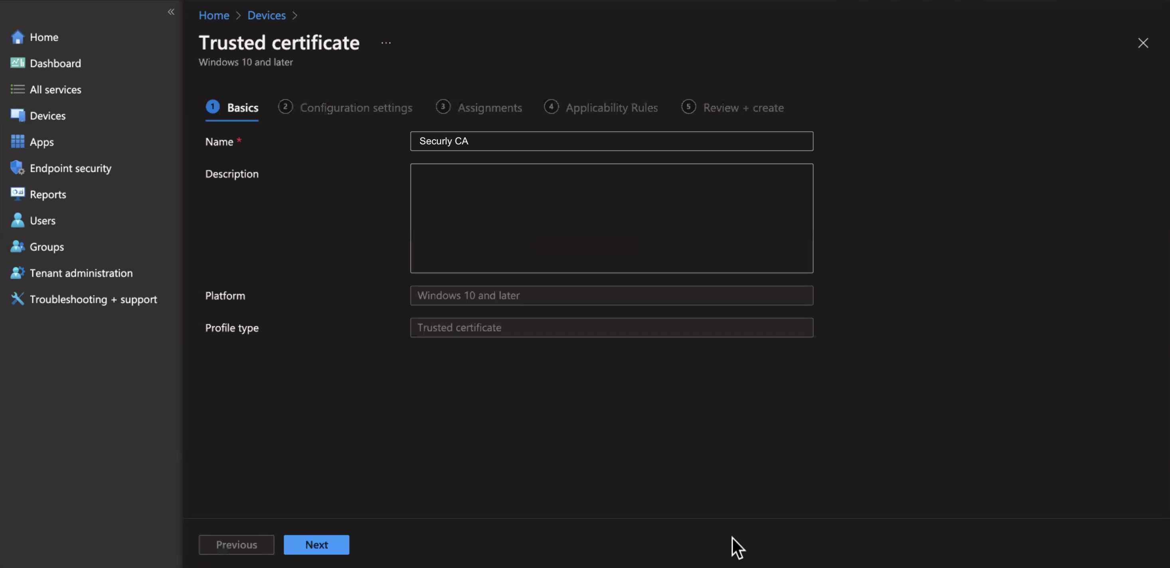Click the Tenant administration icon
Screen dimensions: 1170x568
17,273
